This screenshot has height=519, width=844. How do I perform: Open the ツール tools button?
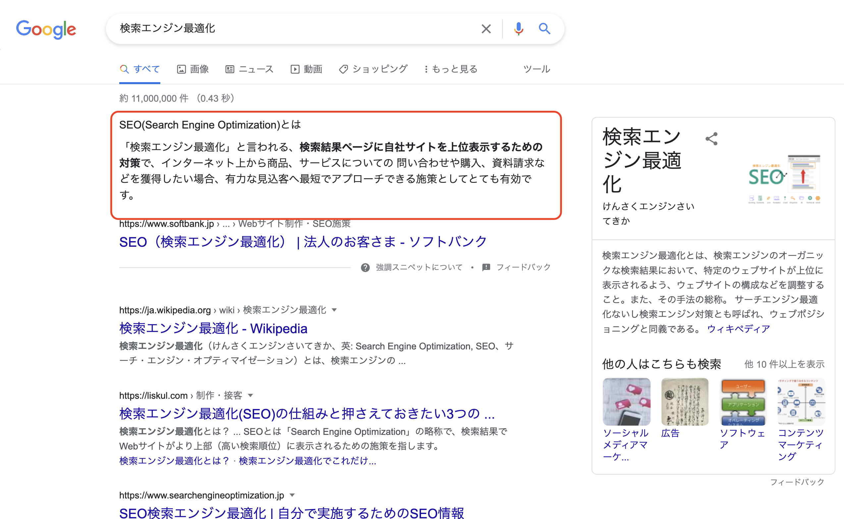(537, 69)
